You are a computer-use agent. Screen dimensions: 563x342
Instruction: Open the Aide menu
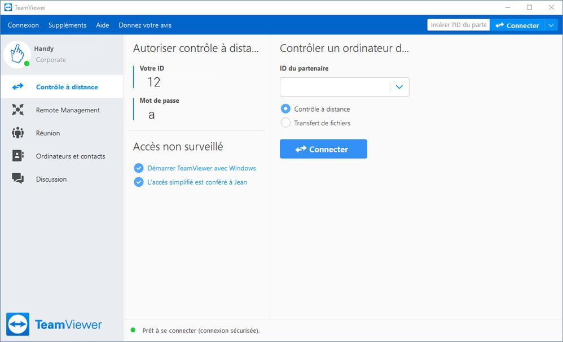pyautogui.click(x=102, y=25)
